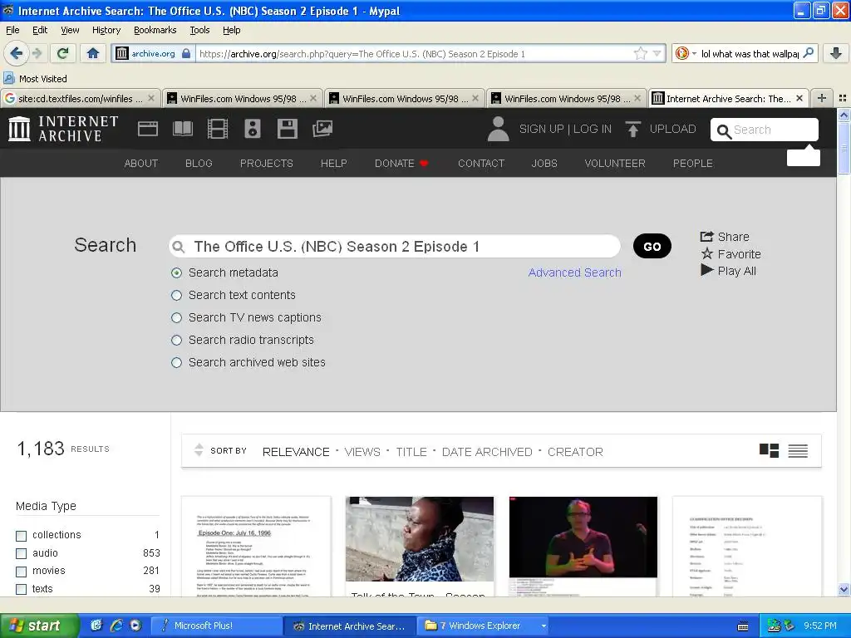Open the History menu

coord(106,30)
